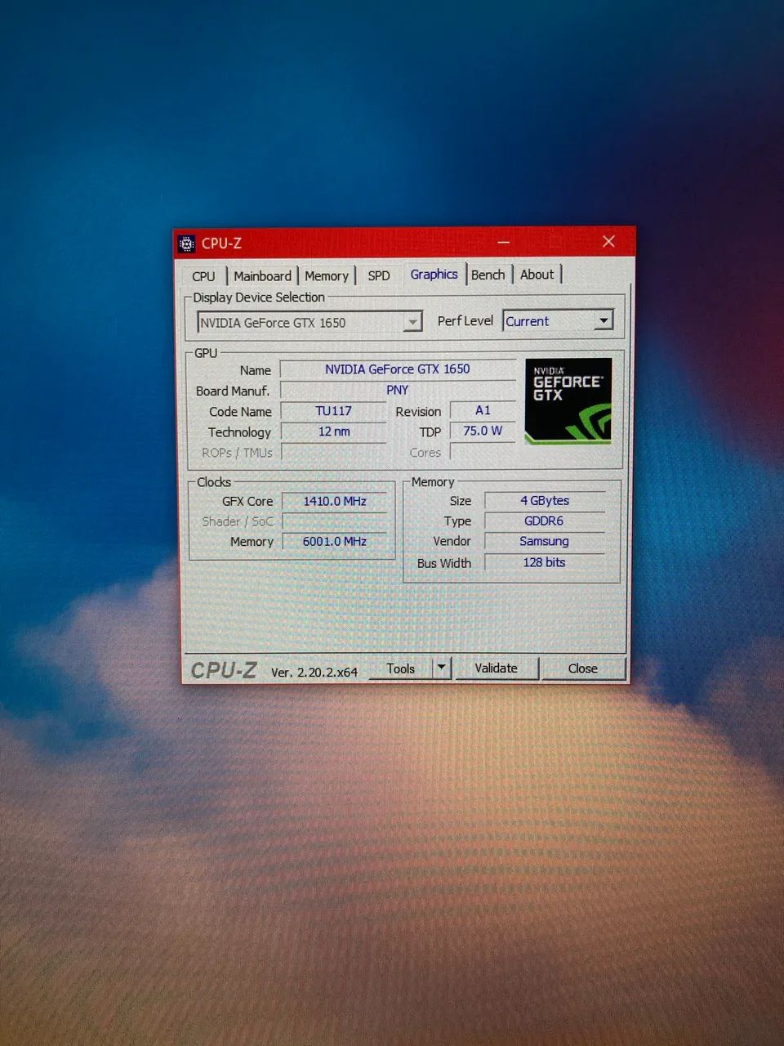Click the empty ROPs / TMUs field
Screen dimensions: 784x1046
(334, 452)
